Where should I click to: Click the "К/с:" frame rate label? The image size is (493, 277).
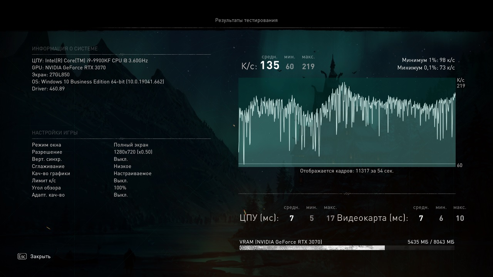pos(249,66)
